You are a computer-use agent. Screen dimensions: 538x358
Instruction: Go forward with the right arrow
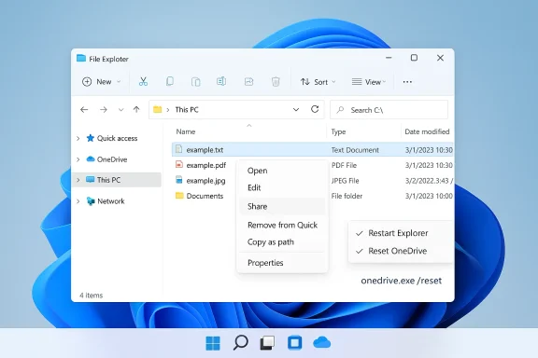[x=104, y=110]
